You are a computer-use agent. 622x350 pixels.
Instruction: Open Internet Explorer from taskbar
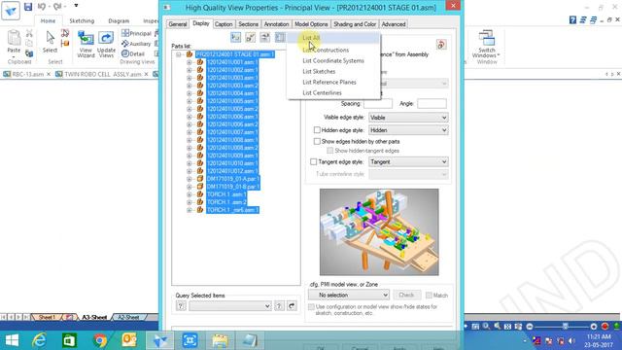pos(39,340)
